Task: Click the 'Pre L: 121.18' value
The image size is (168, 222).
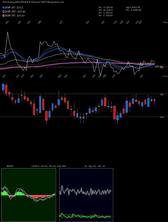Action: pyautogui.click(x=106, y=13)
